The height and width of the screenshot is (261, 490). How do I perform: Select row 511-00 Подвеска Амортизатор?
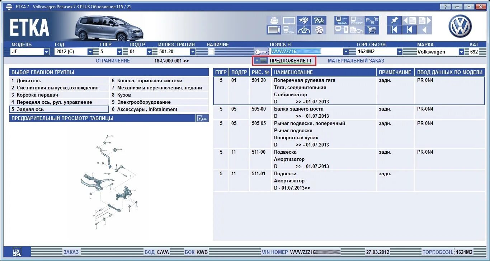coord(348,159)
